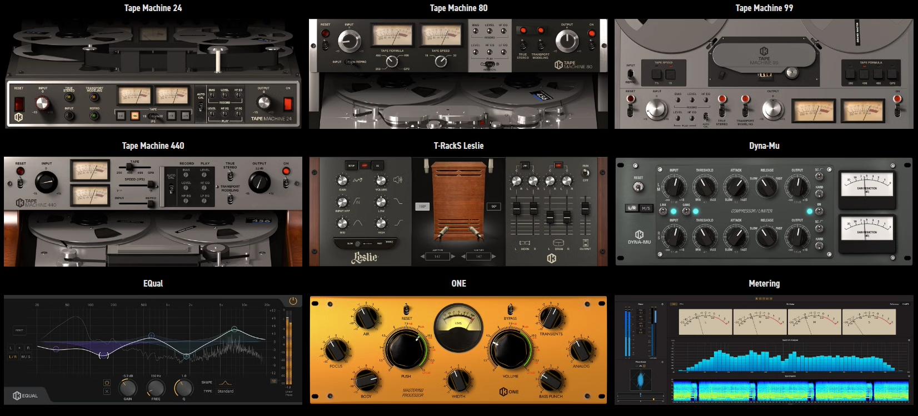Viewport: 918px width, 416px height.
Task: Click the EQual logo badge
Action: (x=26, y=395)
